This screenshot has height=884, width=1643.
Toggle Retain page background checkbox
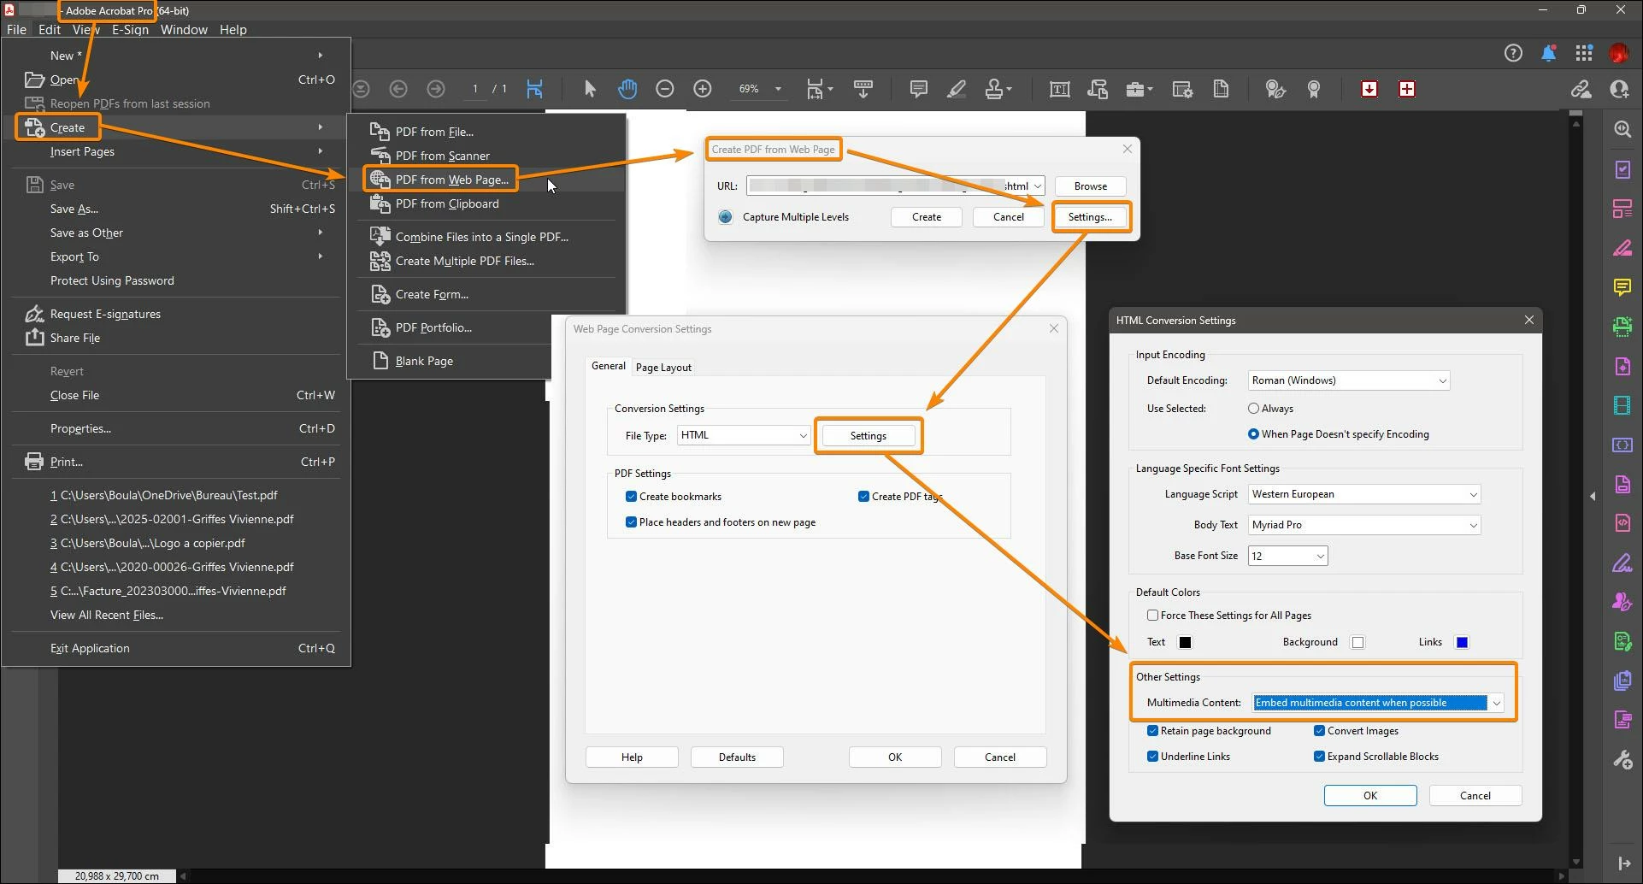pyautogui.click(x=1152, y=731)
